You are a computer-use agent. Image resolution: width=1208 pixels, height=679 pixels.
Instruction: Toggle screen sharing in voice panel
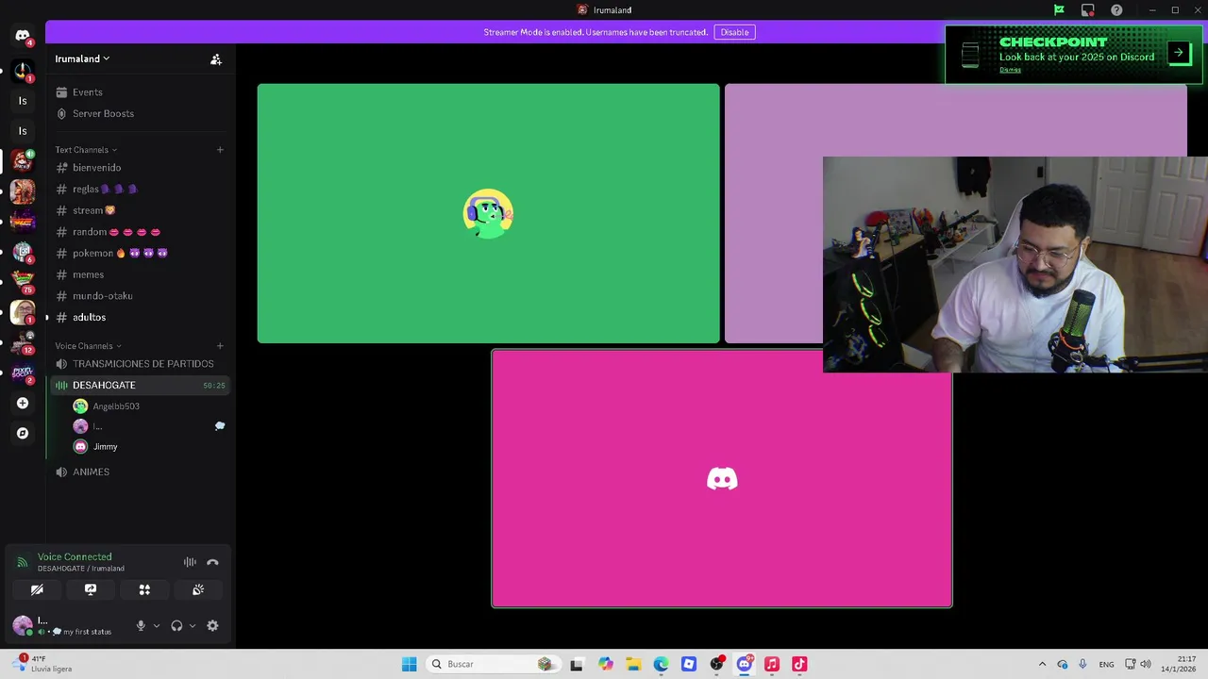click(x=91, y=589)
